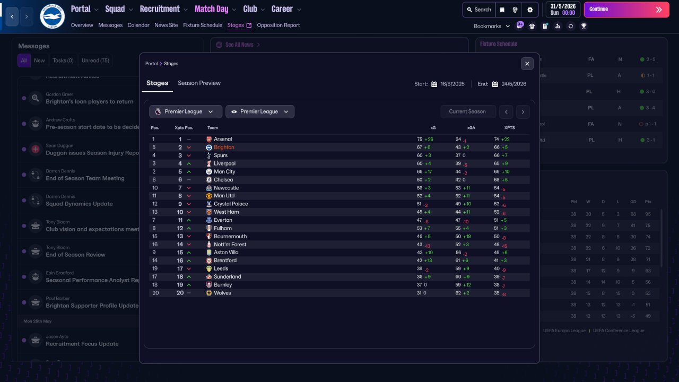Click the calendar icon beside the Start date

coord(434,84)
